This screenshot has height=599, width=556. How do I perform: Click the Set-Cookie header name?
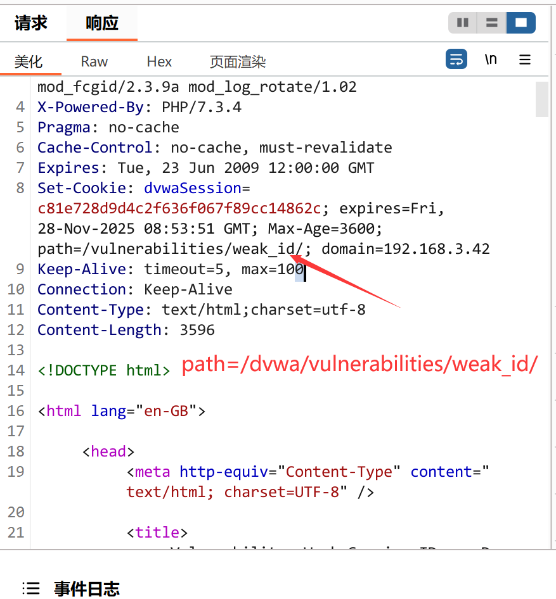[82, 188]
